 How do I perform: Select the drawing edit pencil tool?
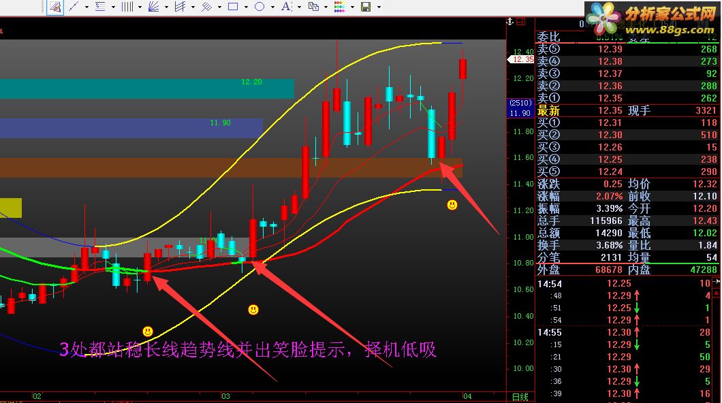click(x=55, y=7)
